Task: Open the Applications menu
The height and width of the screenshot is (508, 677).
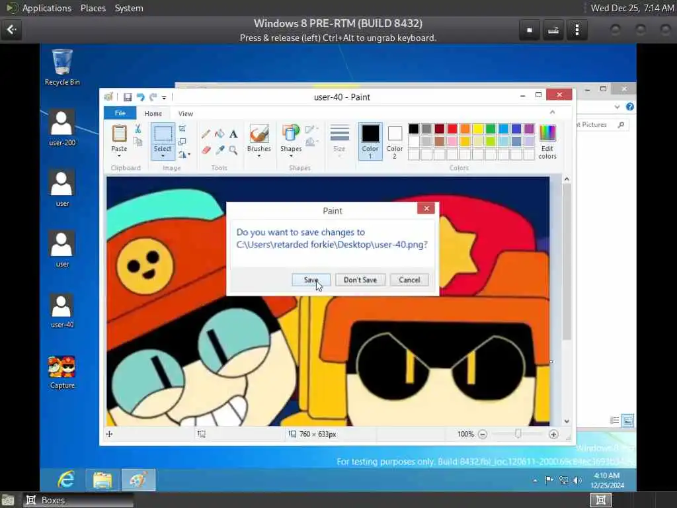Action: tap(47, 8)
